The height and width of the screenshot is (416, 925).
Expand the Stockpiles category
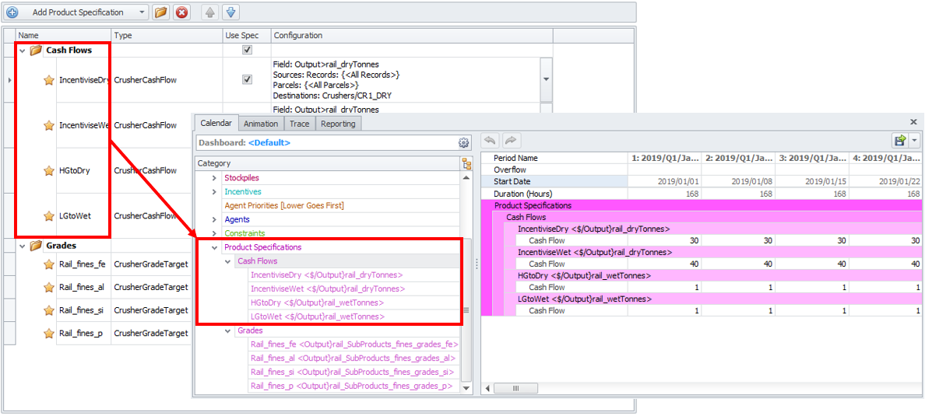pos(215,178)
